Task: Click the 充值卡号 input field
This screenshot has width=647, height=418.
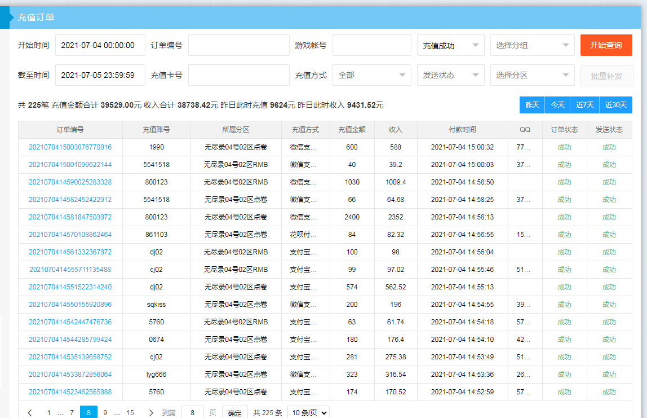Action: tap(239, 75)
